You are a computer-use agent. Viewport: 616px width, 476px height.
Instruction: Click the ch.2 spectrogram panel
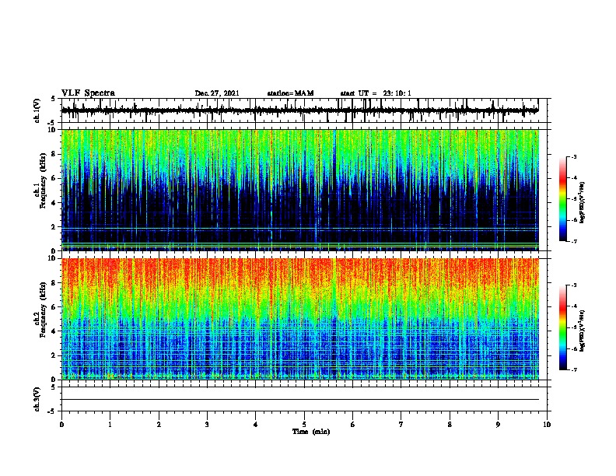coord(300,319)
